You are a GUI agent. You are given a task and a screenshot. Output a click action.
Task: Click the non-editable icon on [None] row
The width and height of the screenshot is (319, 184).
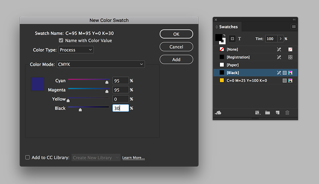coord(279,49)
